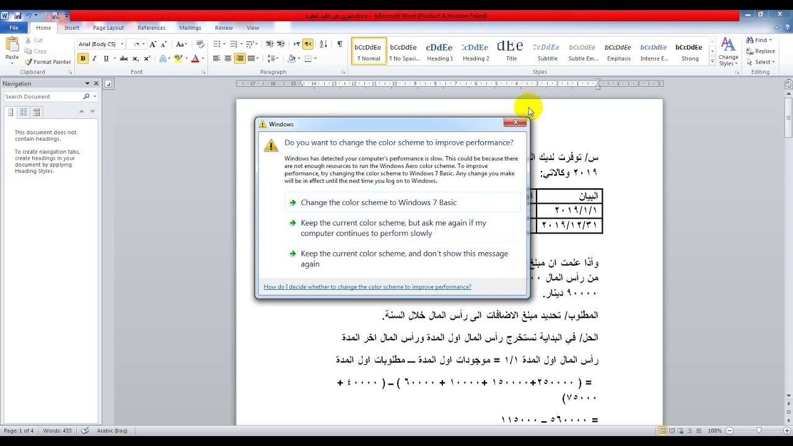
Task: Open the borders dropdown arrow
Action: click(x=315, y=58)
